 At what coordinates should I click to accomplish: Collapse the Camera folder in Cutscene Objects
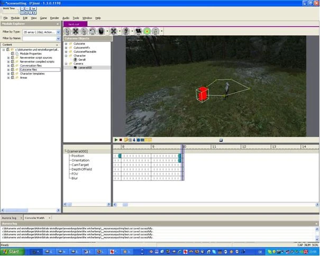pos(66,63)
